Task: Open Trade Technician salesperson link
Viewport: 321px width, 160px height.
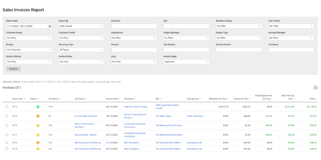Action: pyautogui.click(x=195, y=116)
